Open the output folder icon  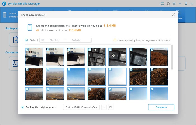coord(111,107)
